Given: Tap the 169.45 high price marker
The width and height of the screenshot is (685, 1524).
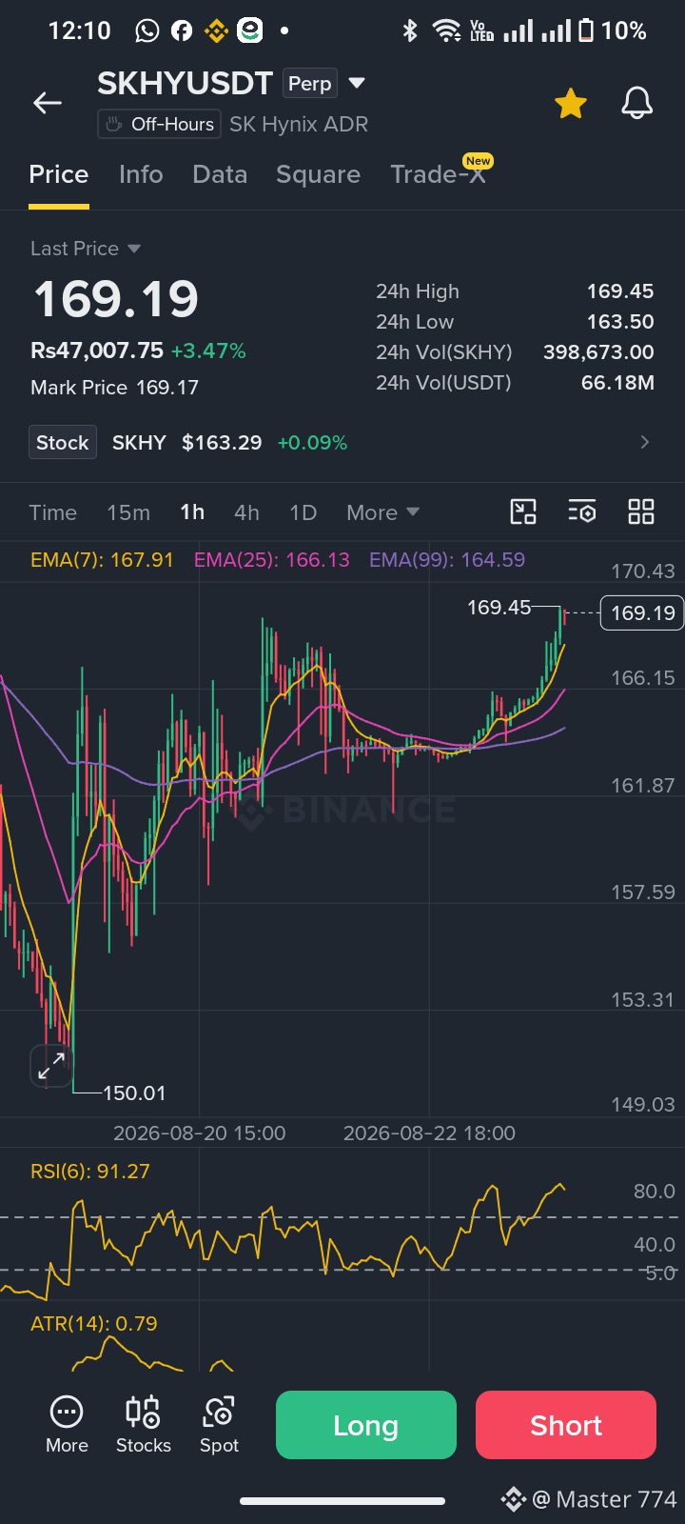Looking at the screenshot, I should click(499, 607).
